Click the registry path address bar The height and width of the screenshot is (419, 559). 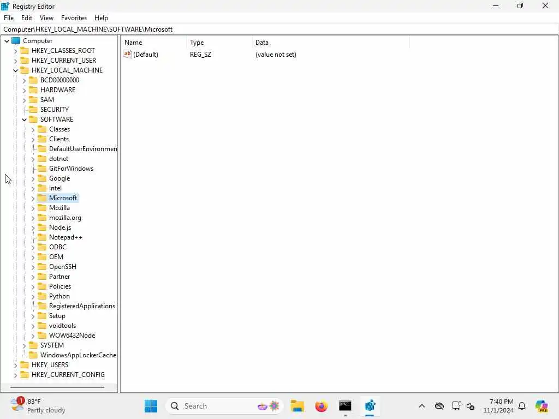click(x=279, y=29)
